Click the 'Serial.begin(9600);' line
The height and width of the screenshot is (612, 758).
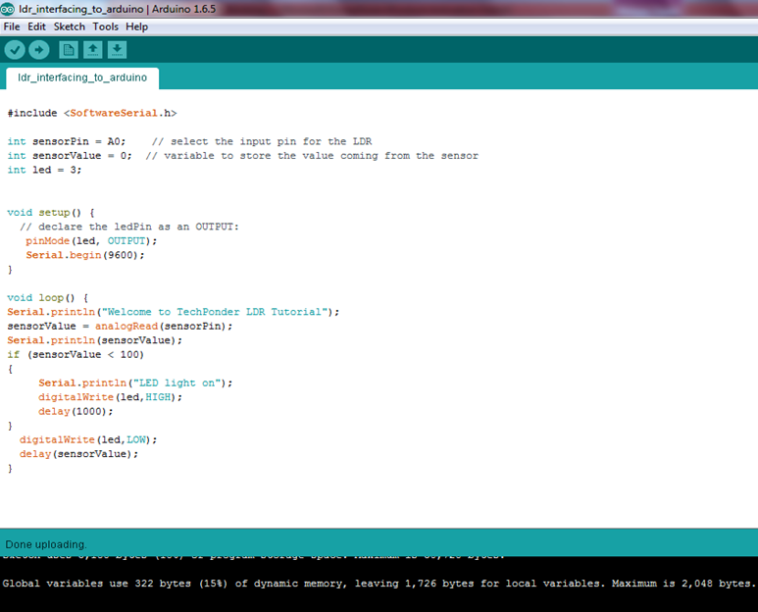coord(85,255)
